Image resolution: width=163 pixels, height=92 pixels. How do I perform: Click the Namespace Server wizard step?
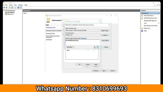[x=51, y=28]
